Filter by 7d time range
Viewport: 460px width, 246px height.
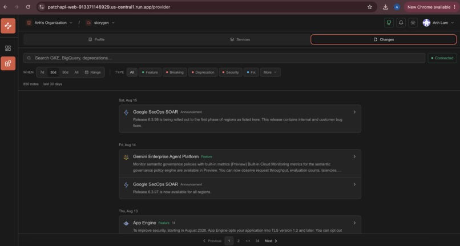pyautogui.click(x=42, y=72)
